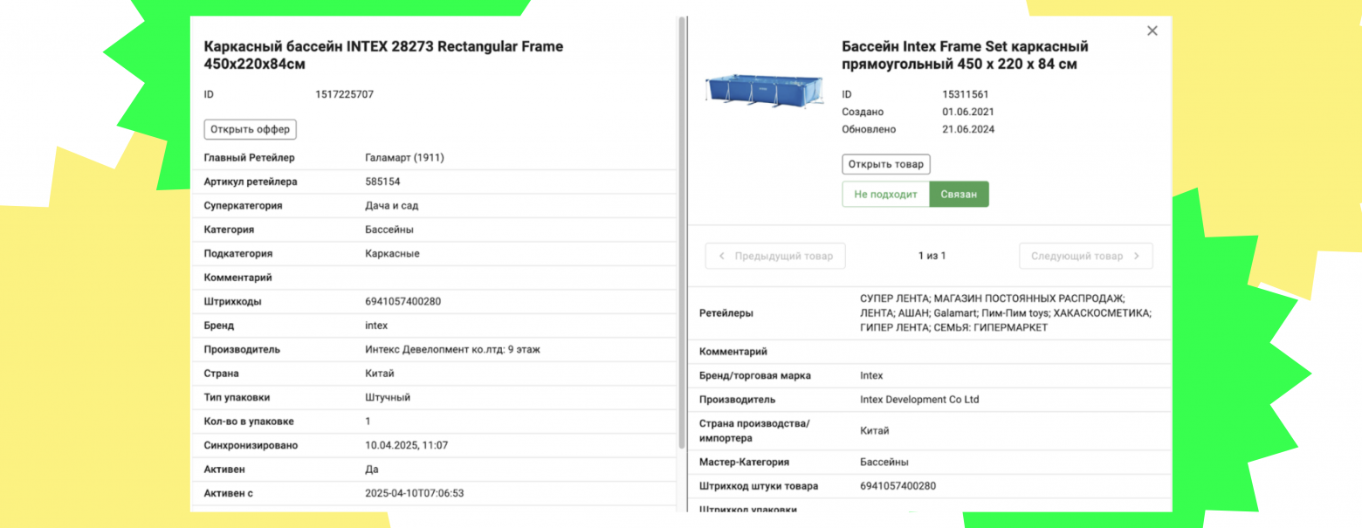Select the barcode 6941057400280 in the left panel
1362x528 pixels.
click(x=402, y=301)
